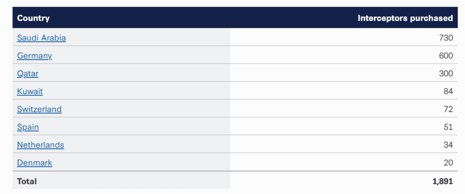465x194 pixels.
Task: Open the Saudi Arabia link
Action: click(41, 38)
